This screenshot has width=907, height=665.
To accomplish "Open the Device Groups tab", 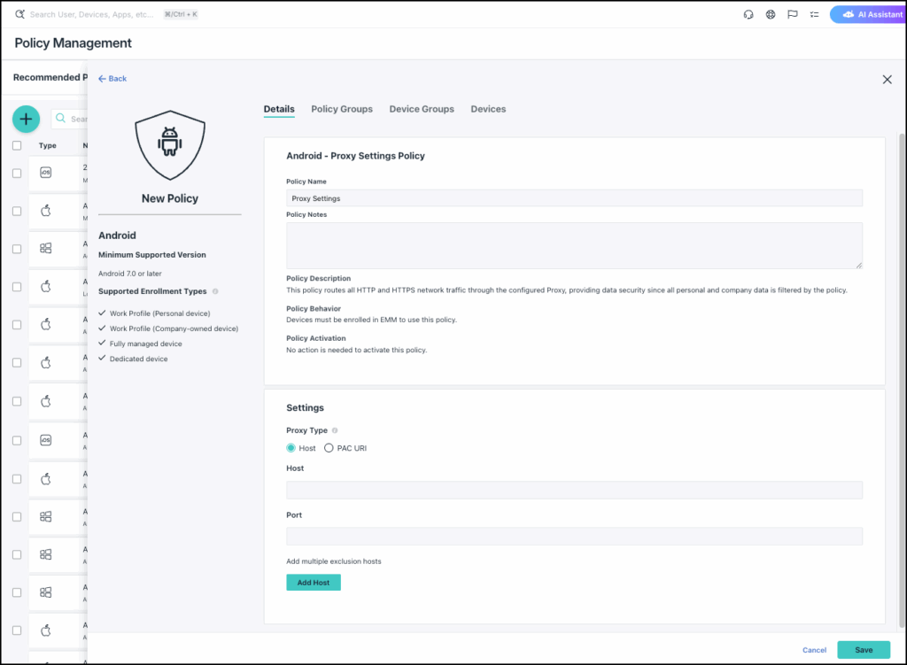I will [x=422, y=109].
